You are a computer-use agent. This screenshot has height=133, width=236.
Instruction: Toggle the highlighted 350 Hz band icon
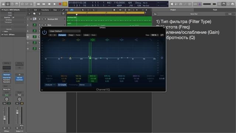93,40
